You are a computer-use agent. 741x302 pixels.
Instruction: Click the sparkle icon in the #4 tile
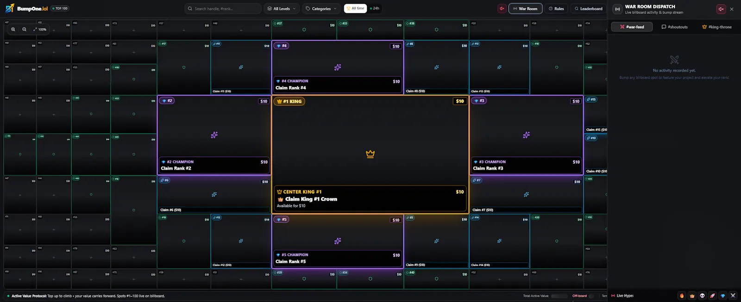[x=338, y=68]
